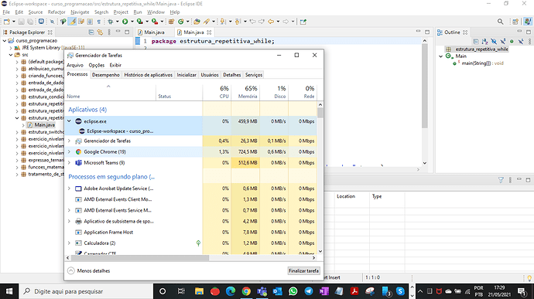Click the Back navigation yellow arrow in Eclipse
534x299 pixels.
pyautogui.click(x=271, y=22)
